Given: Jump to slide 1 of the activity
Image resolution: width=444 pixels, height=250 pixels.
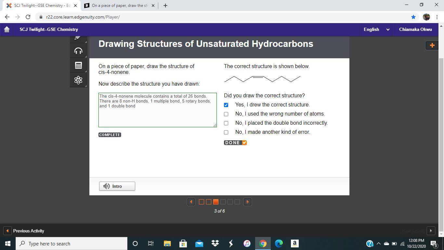Looking at the screenshot, I should pyautogui.click(x=202, y=202).
